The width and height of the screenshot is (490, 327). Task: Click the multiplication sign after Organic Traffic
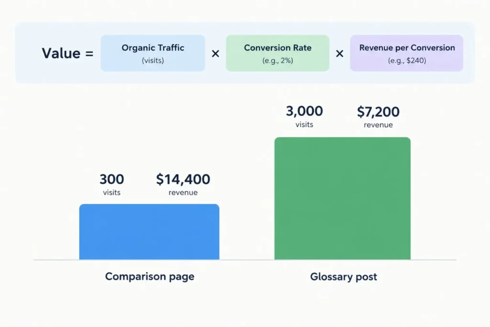tap(215, 54)
